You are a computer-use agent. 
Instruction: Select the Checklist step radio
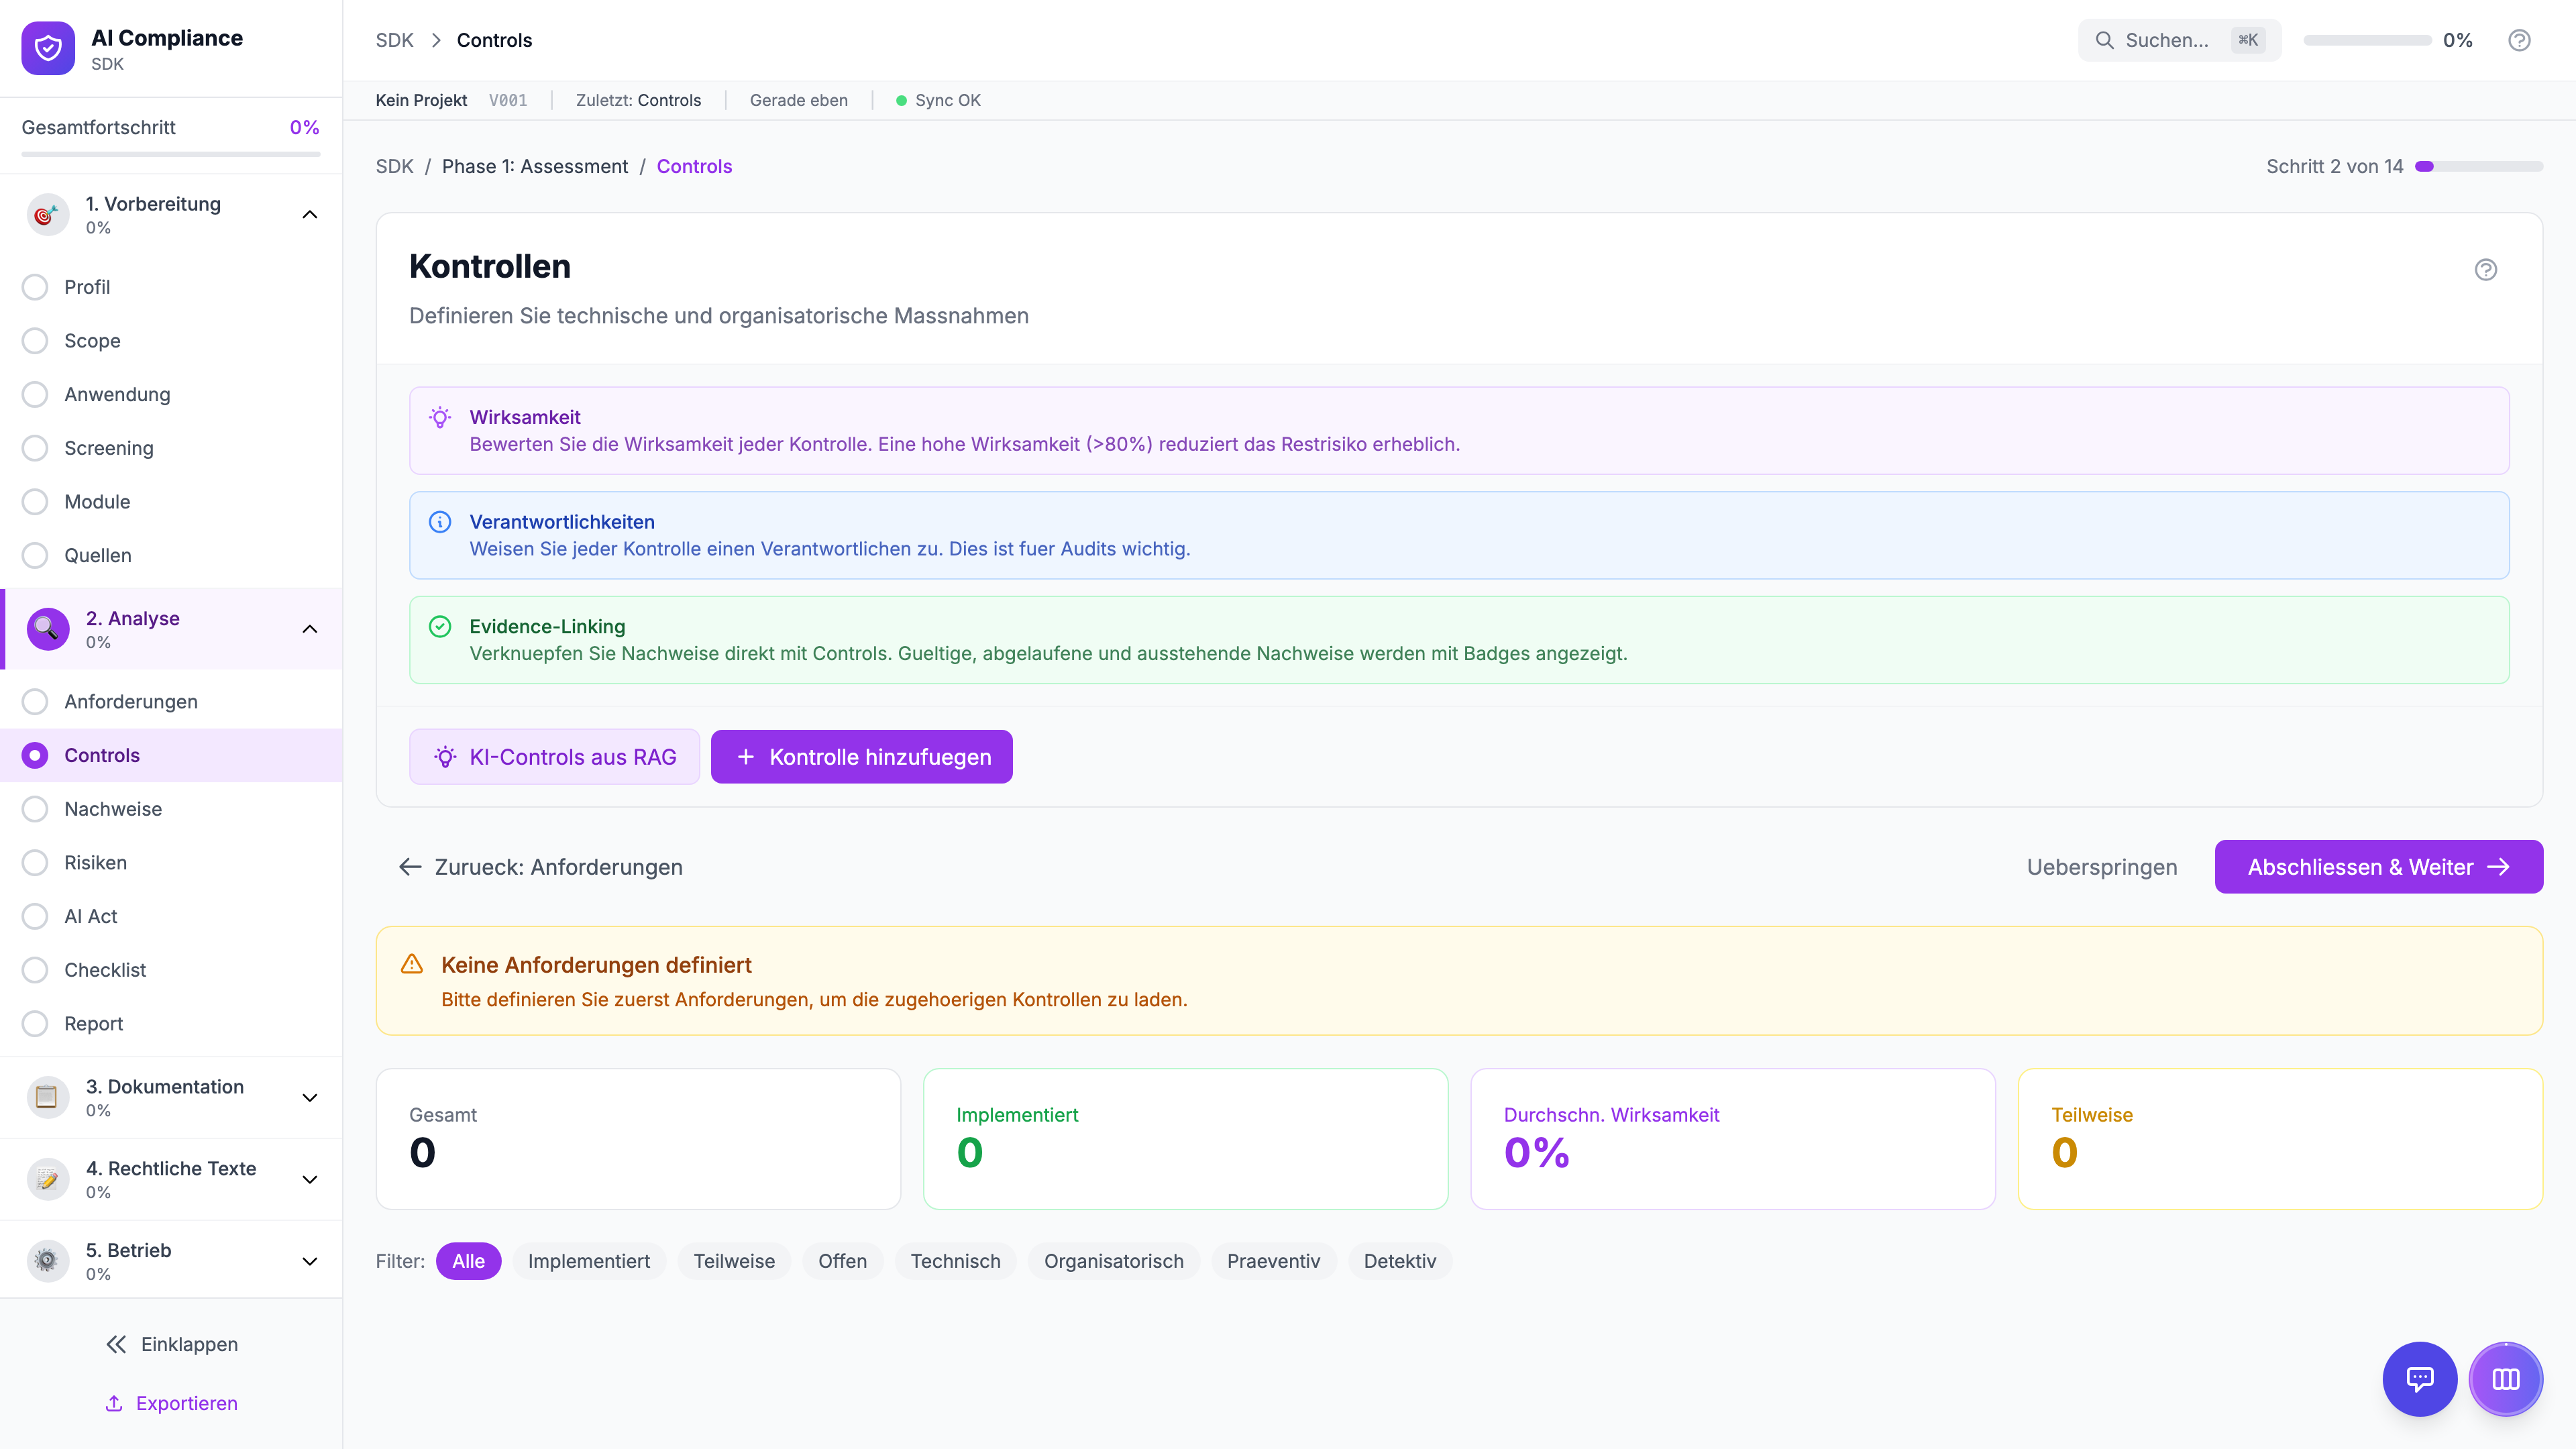(35, 970)
